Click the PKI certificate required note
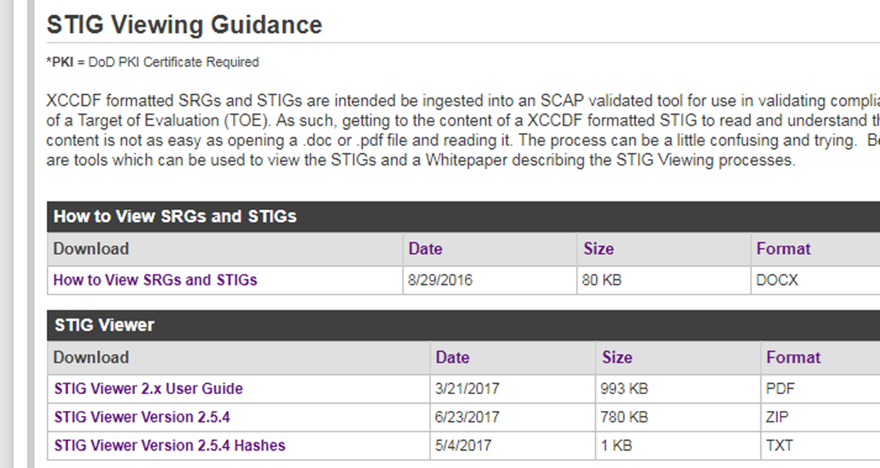 [152, 62]
